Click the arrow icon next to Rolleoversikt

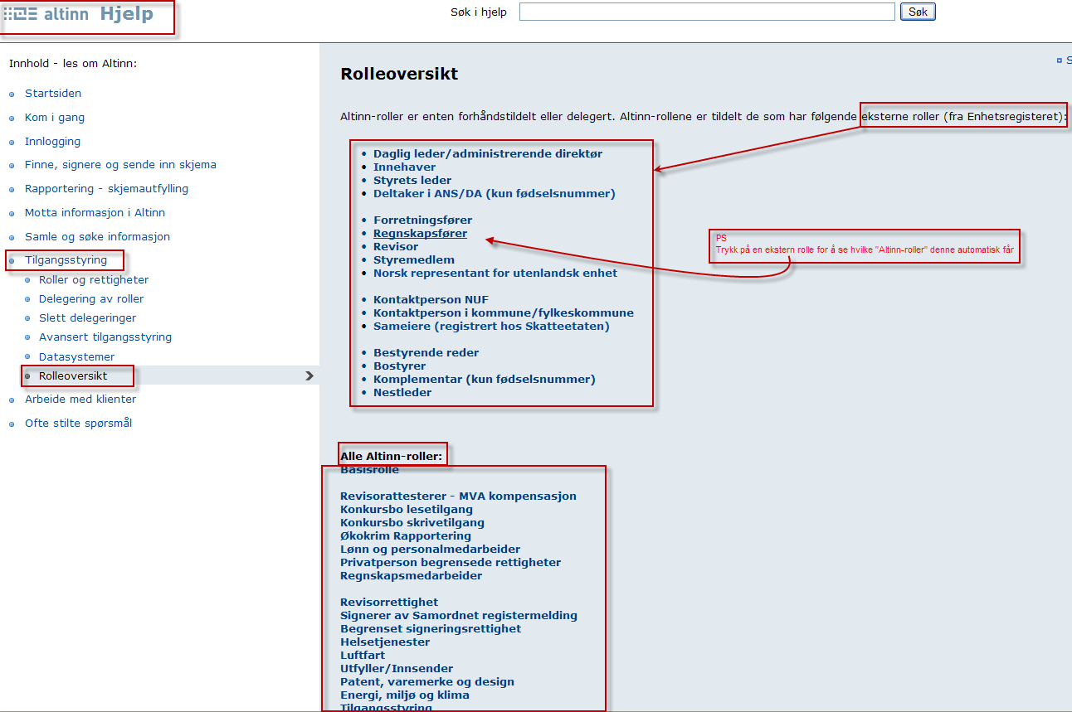(x=309, y=376)
